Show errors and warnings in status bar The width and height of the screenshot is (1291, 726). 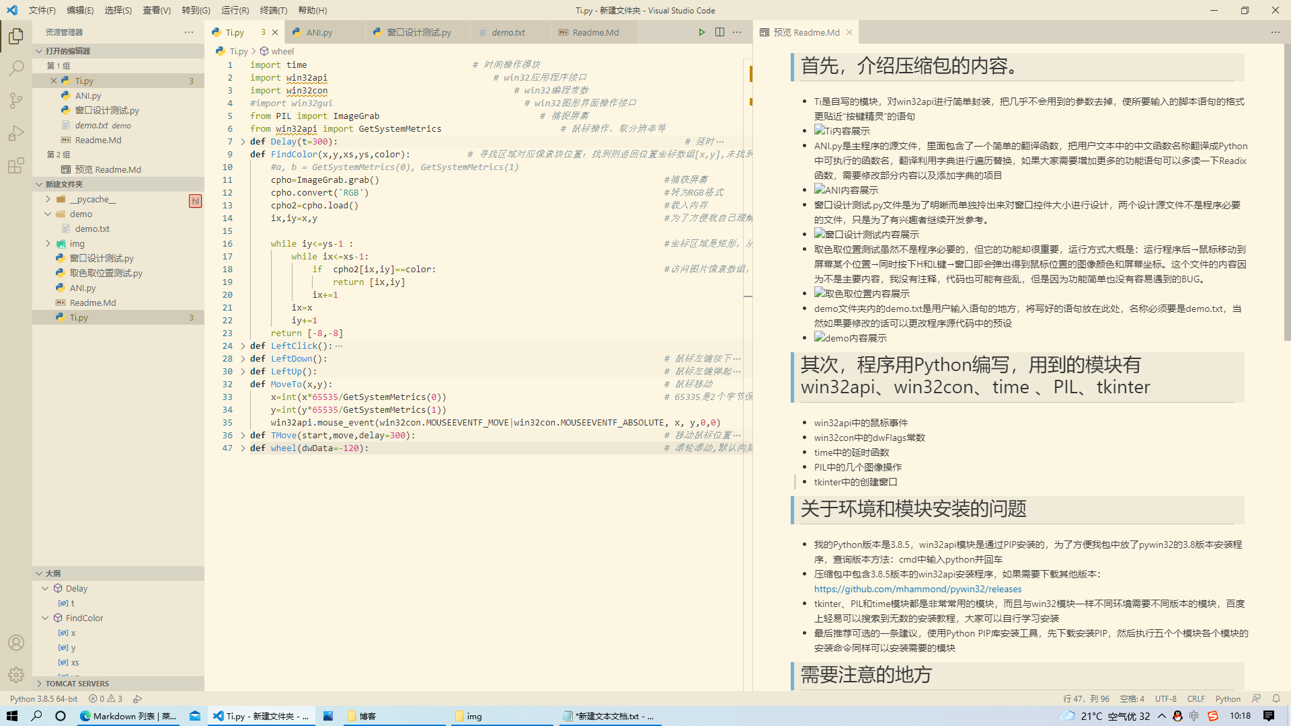(x=106, y=698)
